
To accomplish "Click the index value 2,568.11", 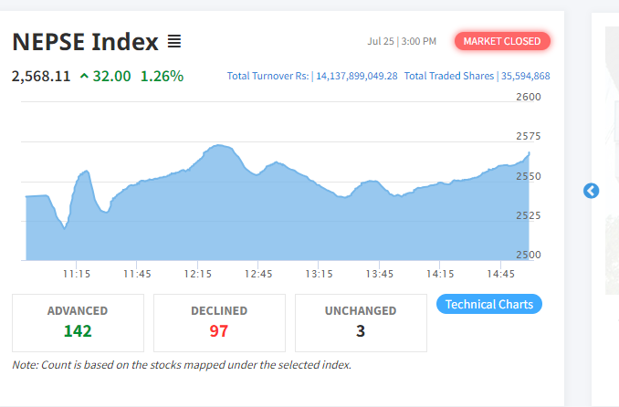I will pyautogui.click(x=41, y=76).
